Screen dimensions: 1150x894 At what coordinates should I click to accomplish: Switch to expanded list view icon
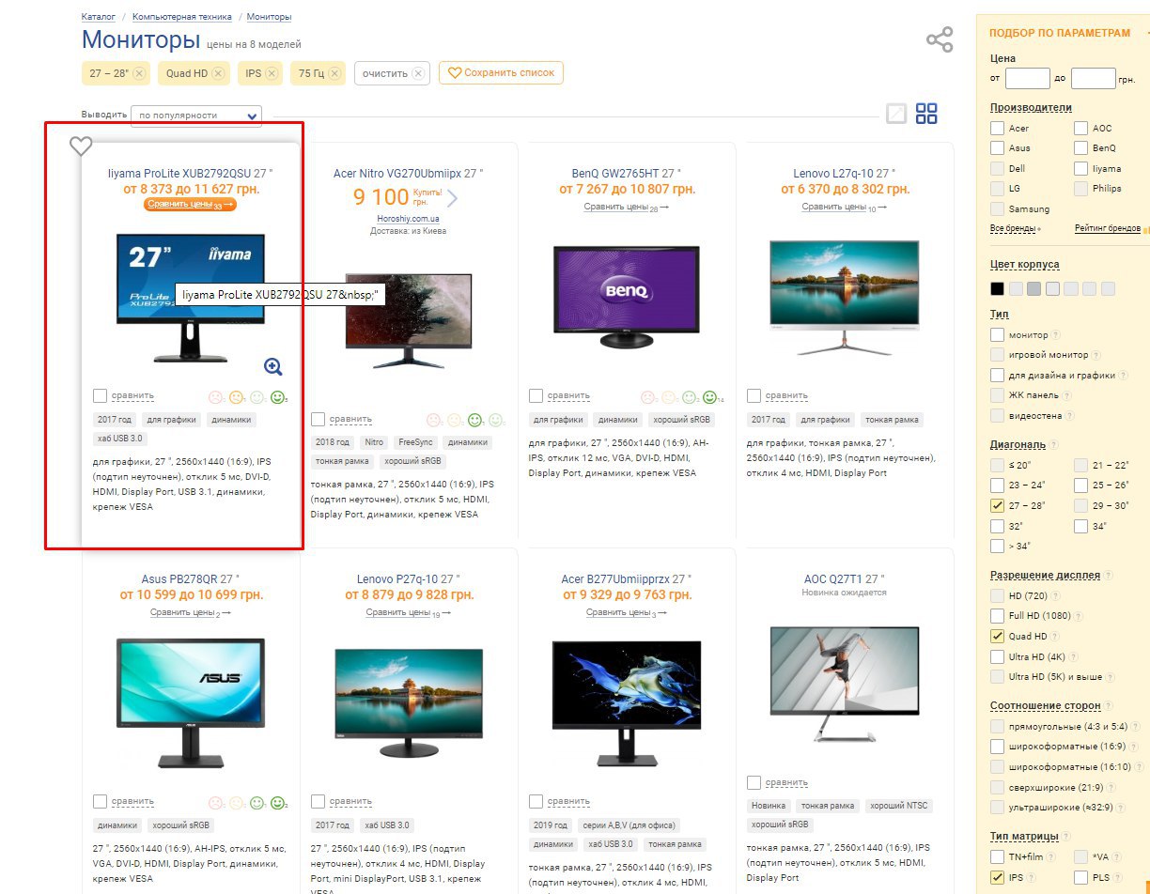tap(896, 114)
